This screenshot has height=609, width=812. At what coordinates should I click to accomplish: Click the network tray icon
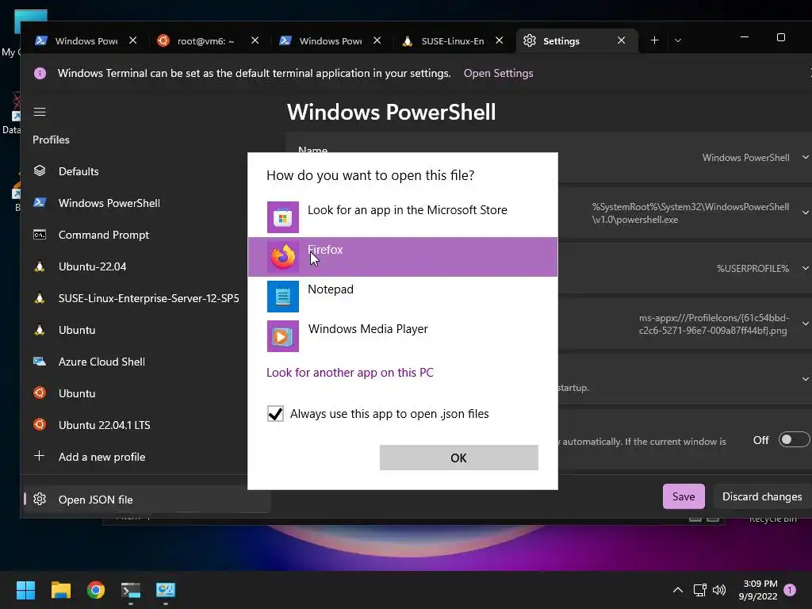tap(700, 590)
